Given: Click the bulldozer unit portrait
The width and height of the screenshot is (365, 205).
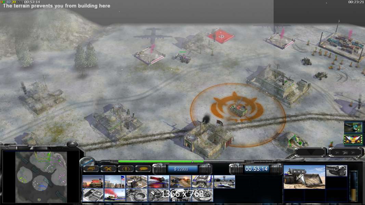Looking at the screenshot, I should tap(304, 177).
